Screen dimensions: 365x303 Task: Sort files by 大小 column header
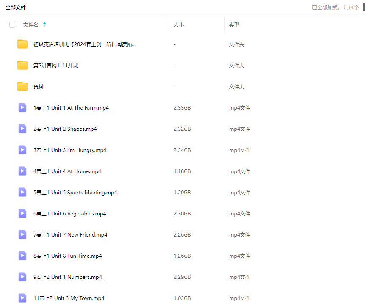(179, 25)
